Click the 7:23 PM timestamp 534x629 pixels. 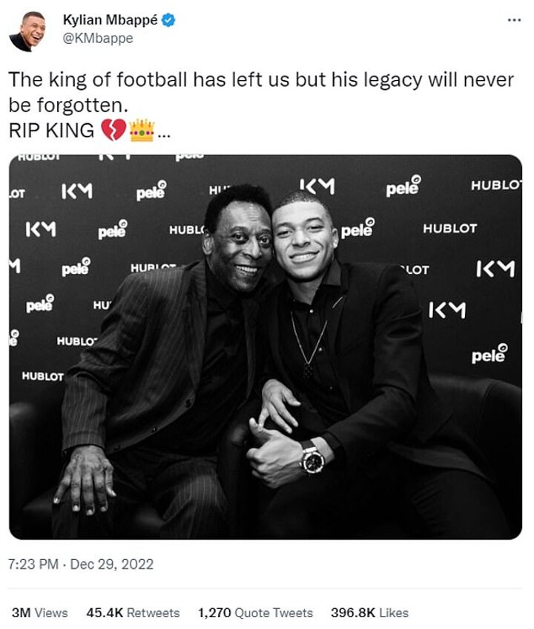tap(33, 564)
